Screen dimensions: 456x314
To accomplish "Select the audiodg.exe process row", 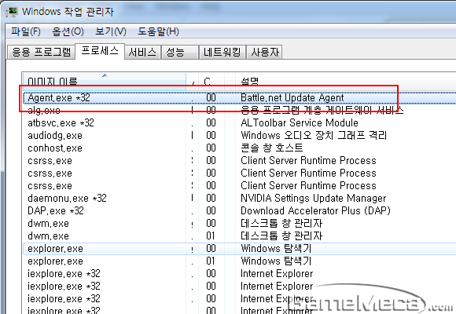I will [x=239, y=135].
